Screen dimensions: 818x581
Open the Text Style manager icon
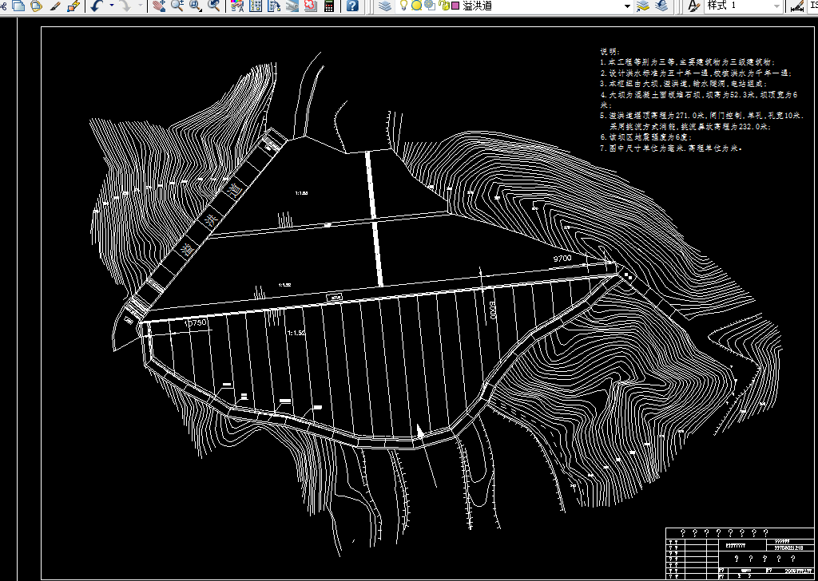[693, 6]
